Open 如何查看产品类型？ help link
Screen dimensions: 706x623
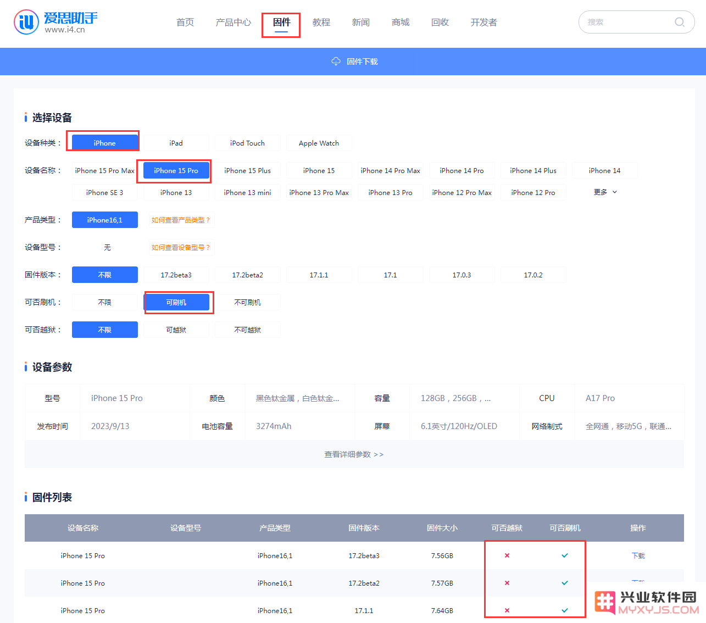(x=181, y=220)
